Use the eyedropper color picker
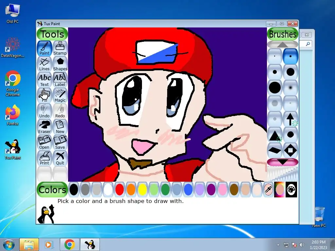Viewport: 335px width, 251px height. 268,190
